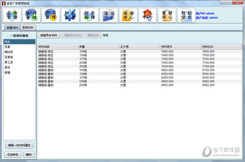Switch to the 新建材料 tab
The height and width of the screenshot is (162, 245).
pos(12,28)
